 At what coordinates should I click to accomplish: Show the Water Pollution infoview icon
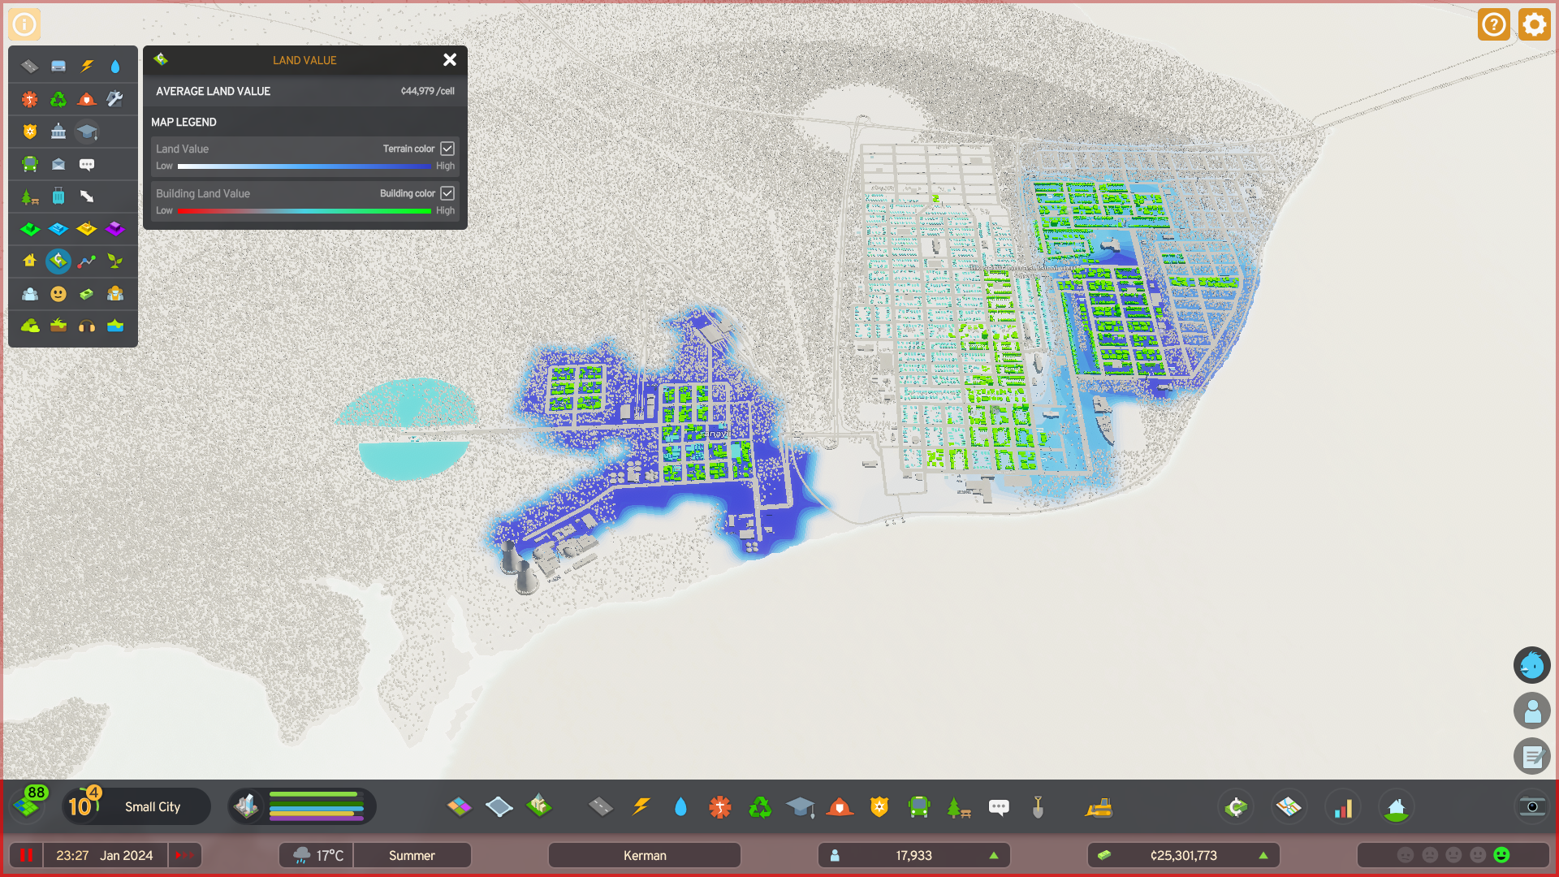coord(115,326)
